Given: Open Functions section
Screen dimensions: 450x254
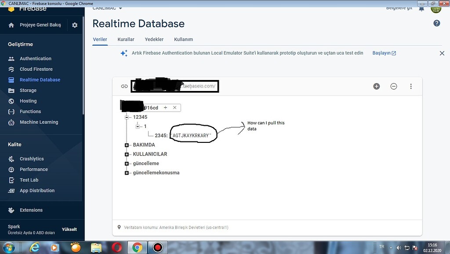Looking at the screenshot, I should pyautogui.click(x=30, y=112).
